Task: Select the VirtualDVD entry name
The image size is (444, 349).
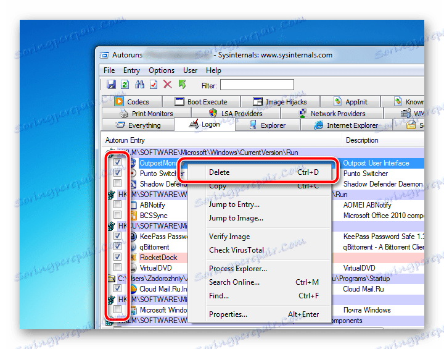Action: coord(156,268)
